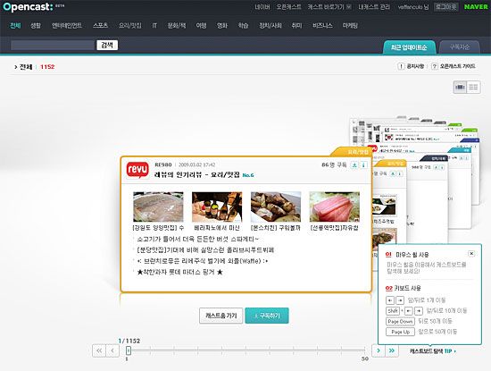Screen dimensions: 491x371
Task: Click the 검색 search button
Action: click(107, 46)
